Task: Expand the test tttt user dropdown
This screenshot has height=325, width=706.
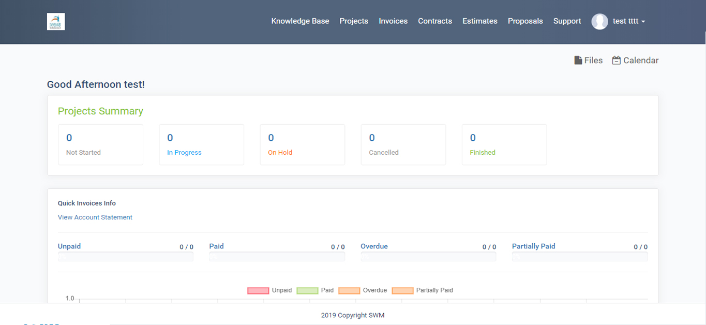Action: click(x=629, y=21)
